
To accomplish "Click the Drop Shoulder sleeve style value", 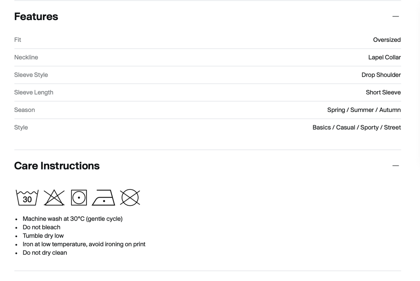I will click(x=381, y=75).
